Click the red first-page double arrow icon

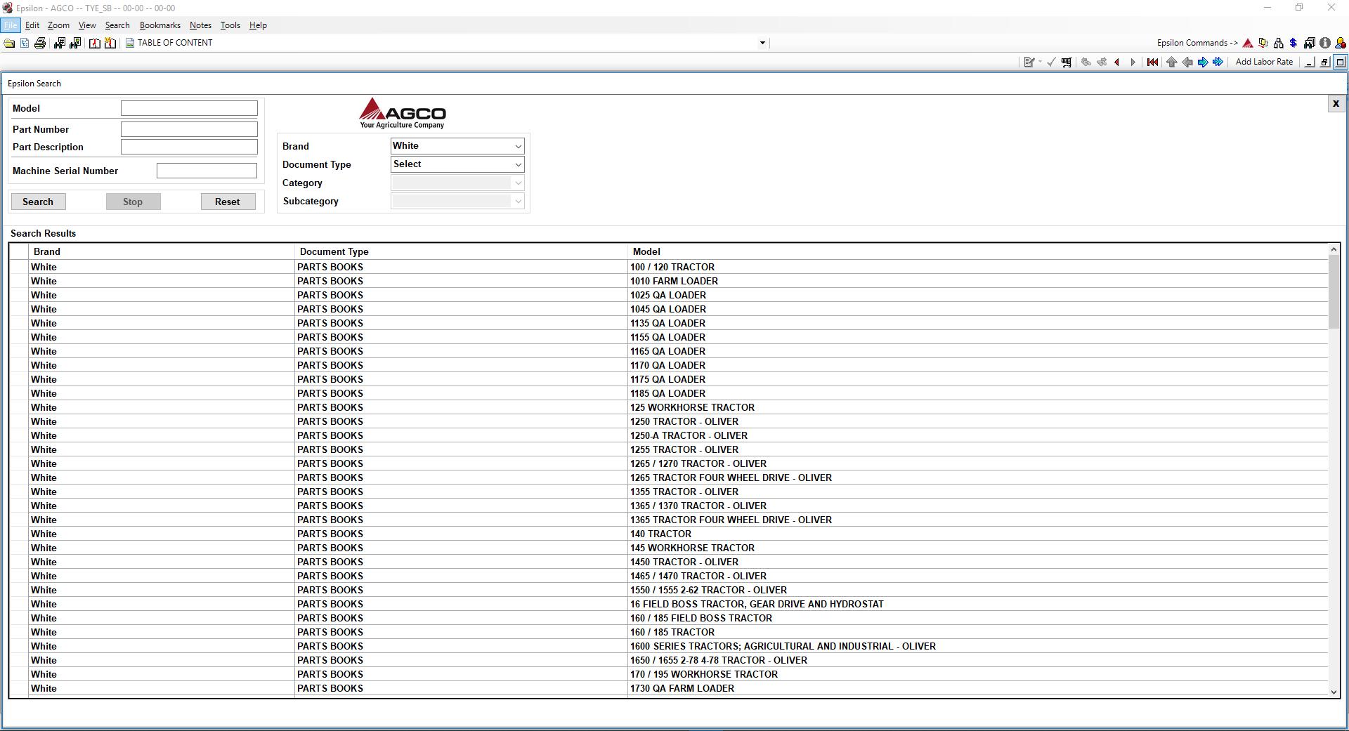[x=1152, y=62]
